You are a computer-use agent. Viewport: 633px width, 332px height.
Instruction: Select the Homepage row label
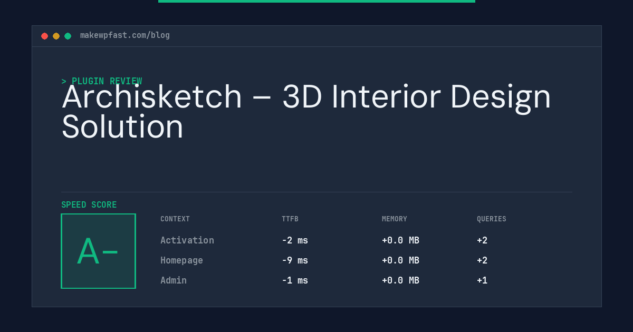tap(181, 260)
